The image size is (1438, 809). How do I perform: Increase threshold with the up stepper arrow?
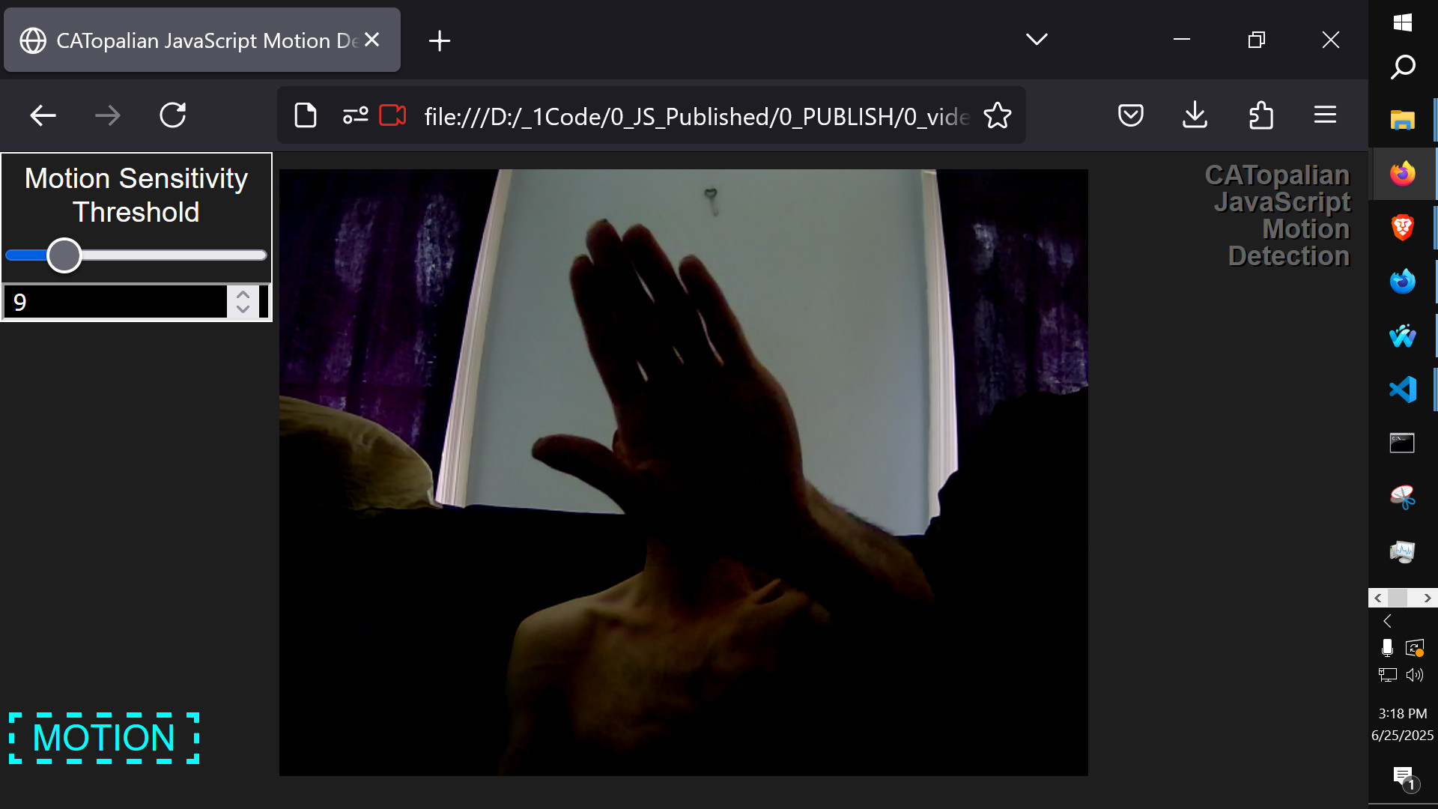tap(243, 294)
